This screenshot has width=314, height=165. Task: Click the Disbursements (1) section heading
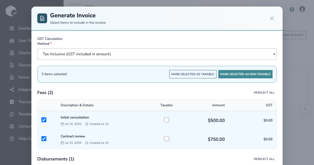tap(56, 159)
